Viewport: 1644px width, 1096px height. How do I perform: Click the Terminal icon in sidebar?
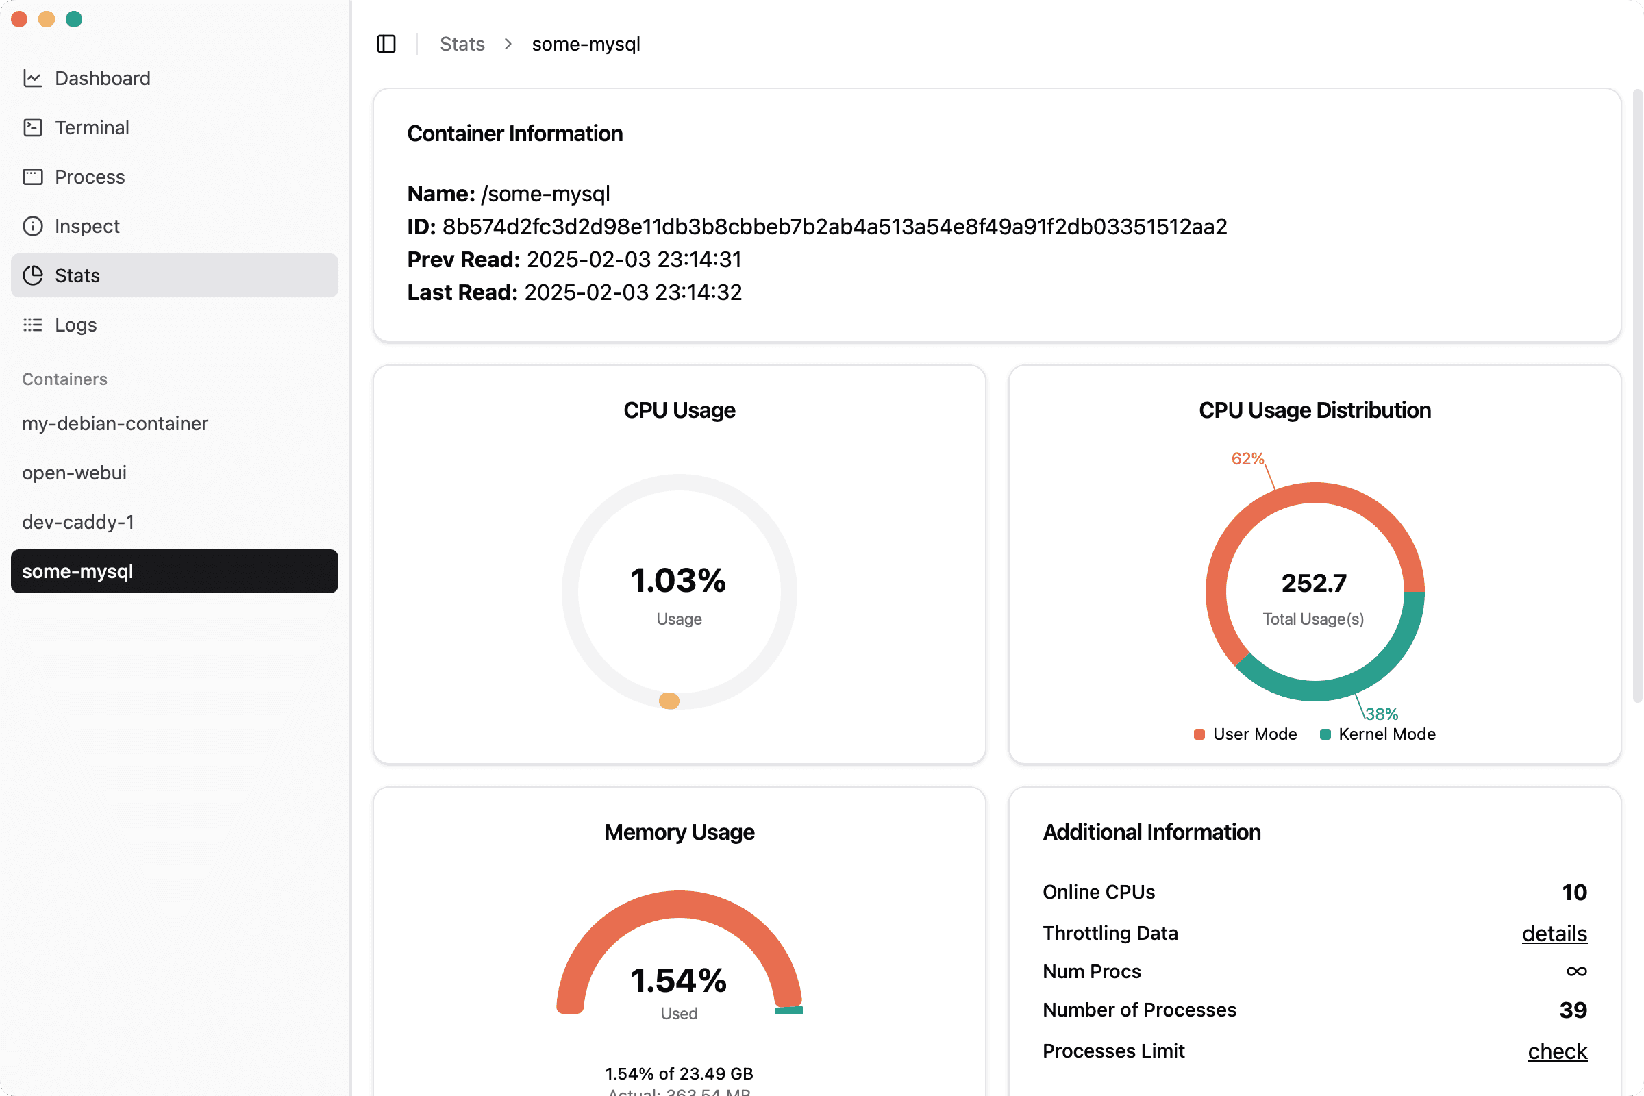click(32, 128)
